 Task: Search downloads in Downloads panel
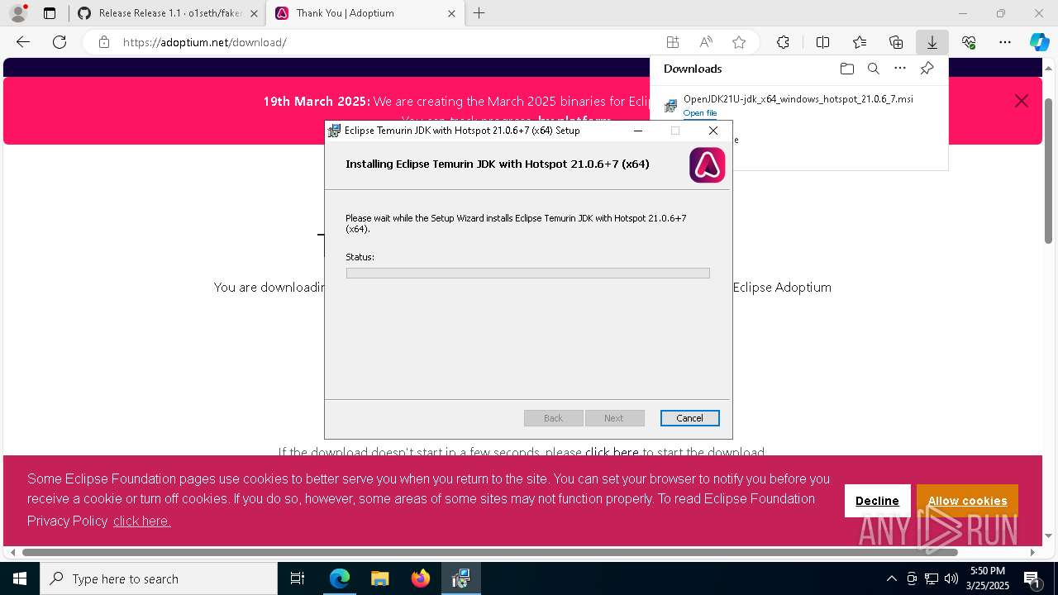click(x=873, y=69)
